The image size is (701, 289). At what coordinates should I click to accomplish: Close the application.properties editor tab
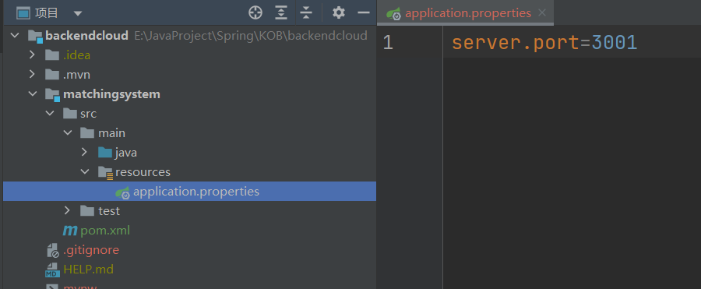click(x=542, y=12)
